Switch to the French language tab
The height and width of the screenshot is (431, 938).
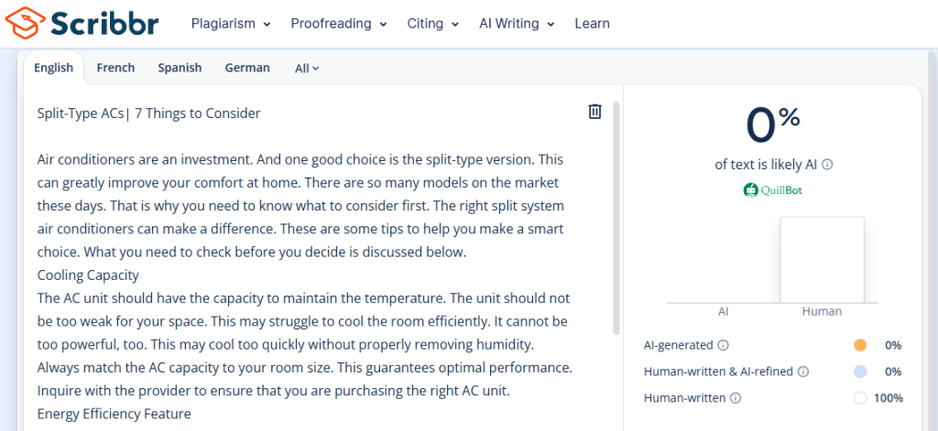(x=115, y=68)
